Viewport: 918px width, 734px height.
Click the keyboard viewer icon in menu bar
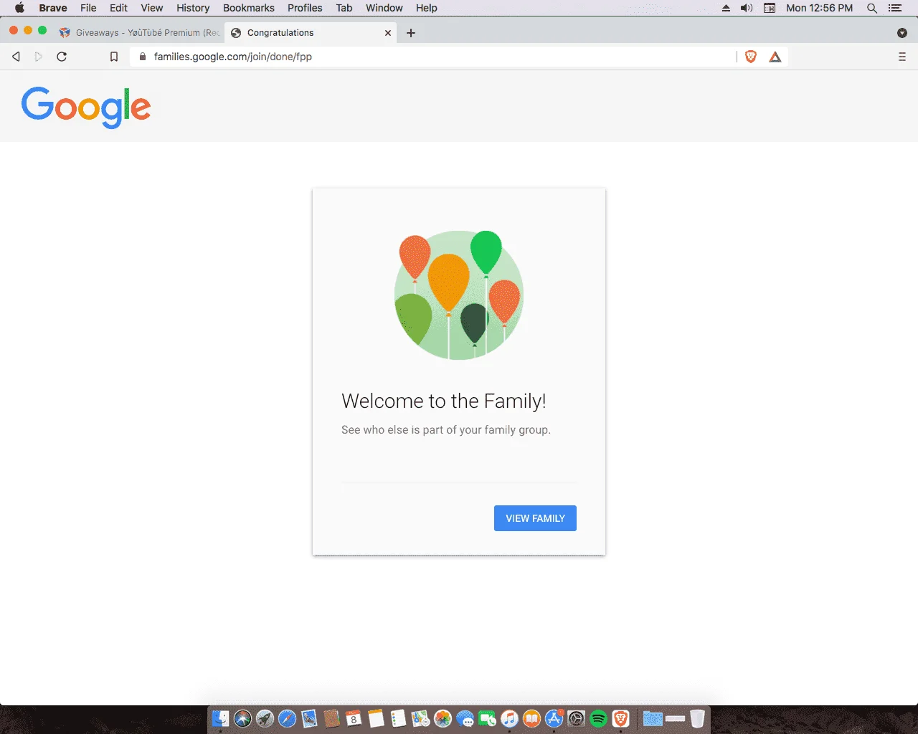click(x=770, y=8)
